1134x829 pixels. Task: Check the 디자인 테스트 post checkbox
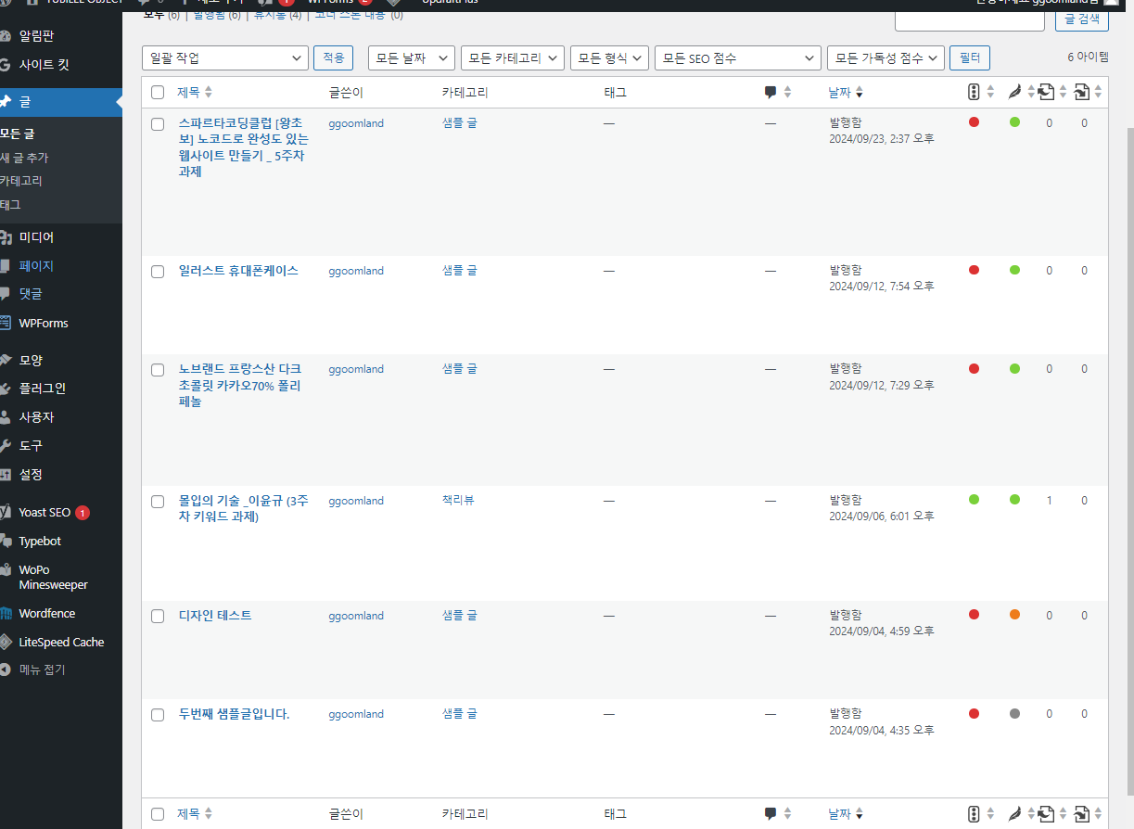click(158, 616)
